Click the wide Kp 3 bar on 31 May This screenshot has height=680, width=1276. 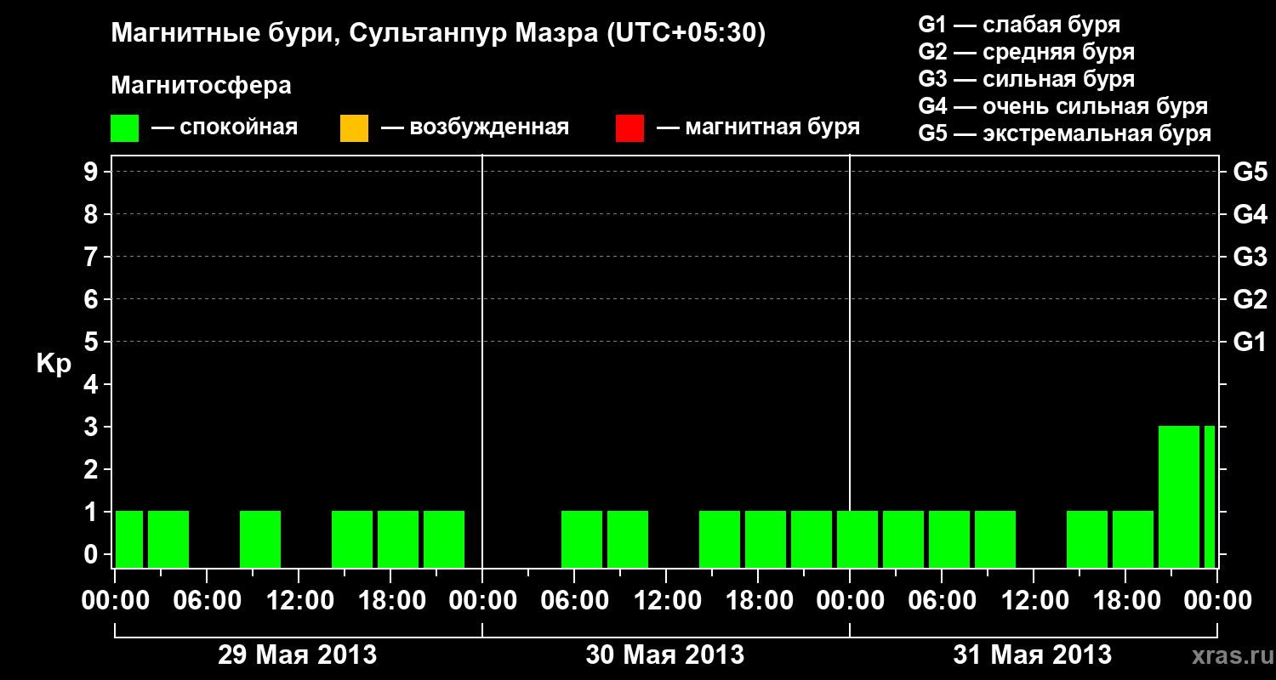point(1179,496)
